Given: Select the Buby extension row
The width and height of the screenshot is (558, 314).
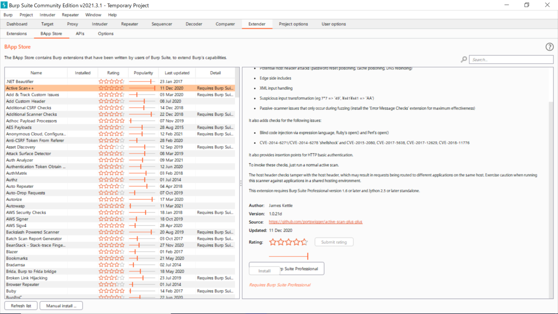Looking at the screenshot, I should (x=120, y=291).
